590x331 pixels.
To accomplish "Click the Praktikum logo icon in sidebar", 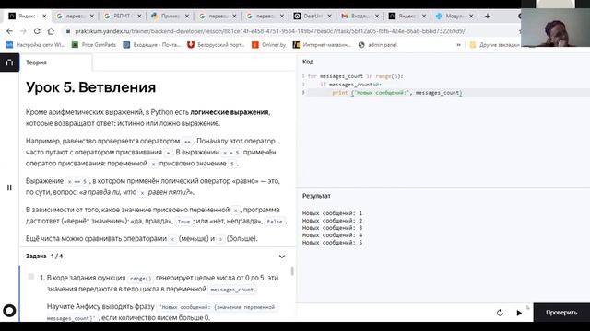I will pyautogui.click(x=9, y=63).
